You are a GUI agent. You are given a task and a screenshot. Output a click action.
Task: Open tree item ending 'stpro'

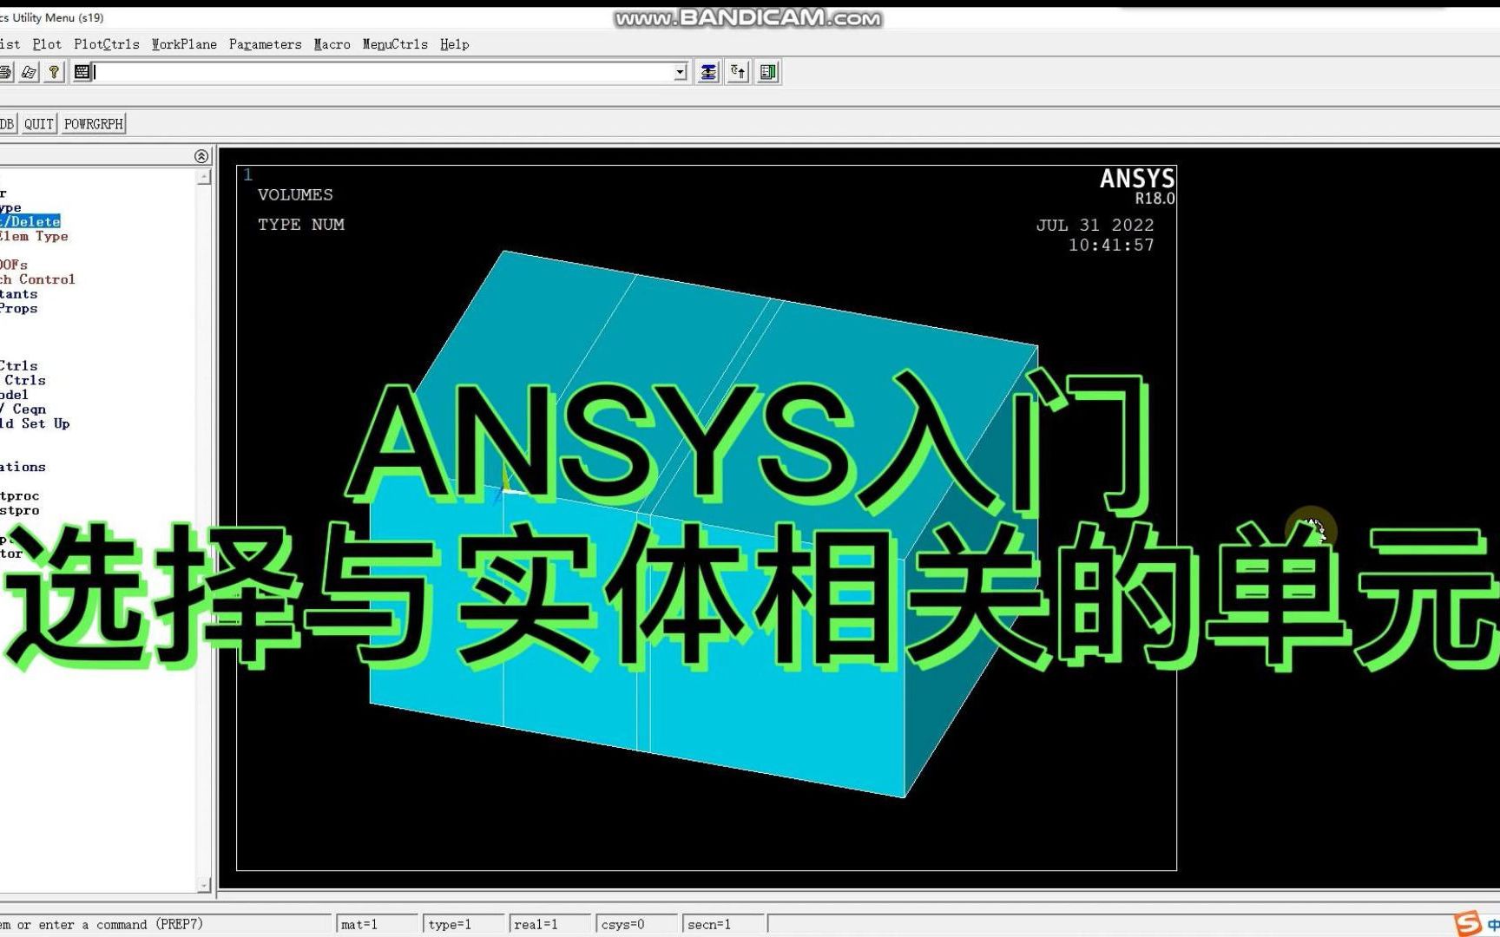tap(19, 510)
